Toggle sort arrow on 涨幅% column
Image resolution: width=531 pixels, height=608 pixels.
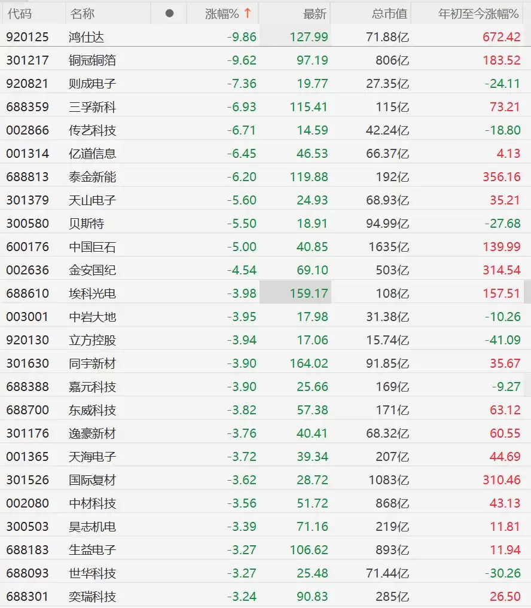248,14
